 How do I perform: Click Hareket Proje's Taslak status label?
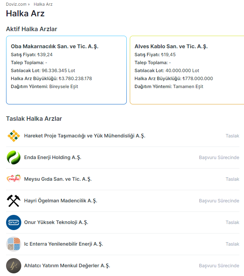click(232, 136)
